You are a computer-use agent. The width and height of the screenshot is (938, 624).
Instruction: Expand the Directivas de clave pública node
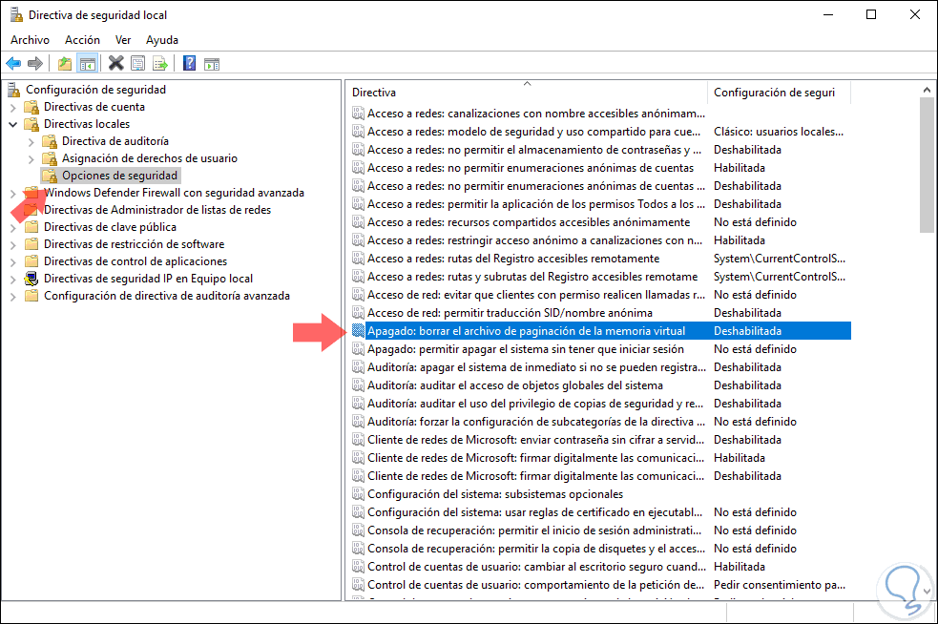[13, 228]
